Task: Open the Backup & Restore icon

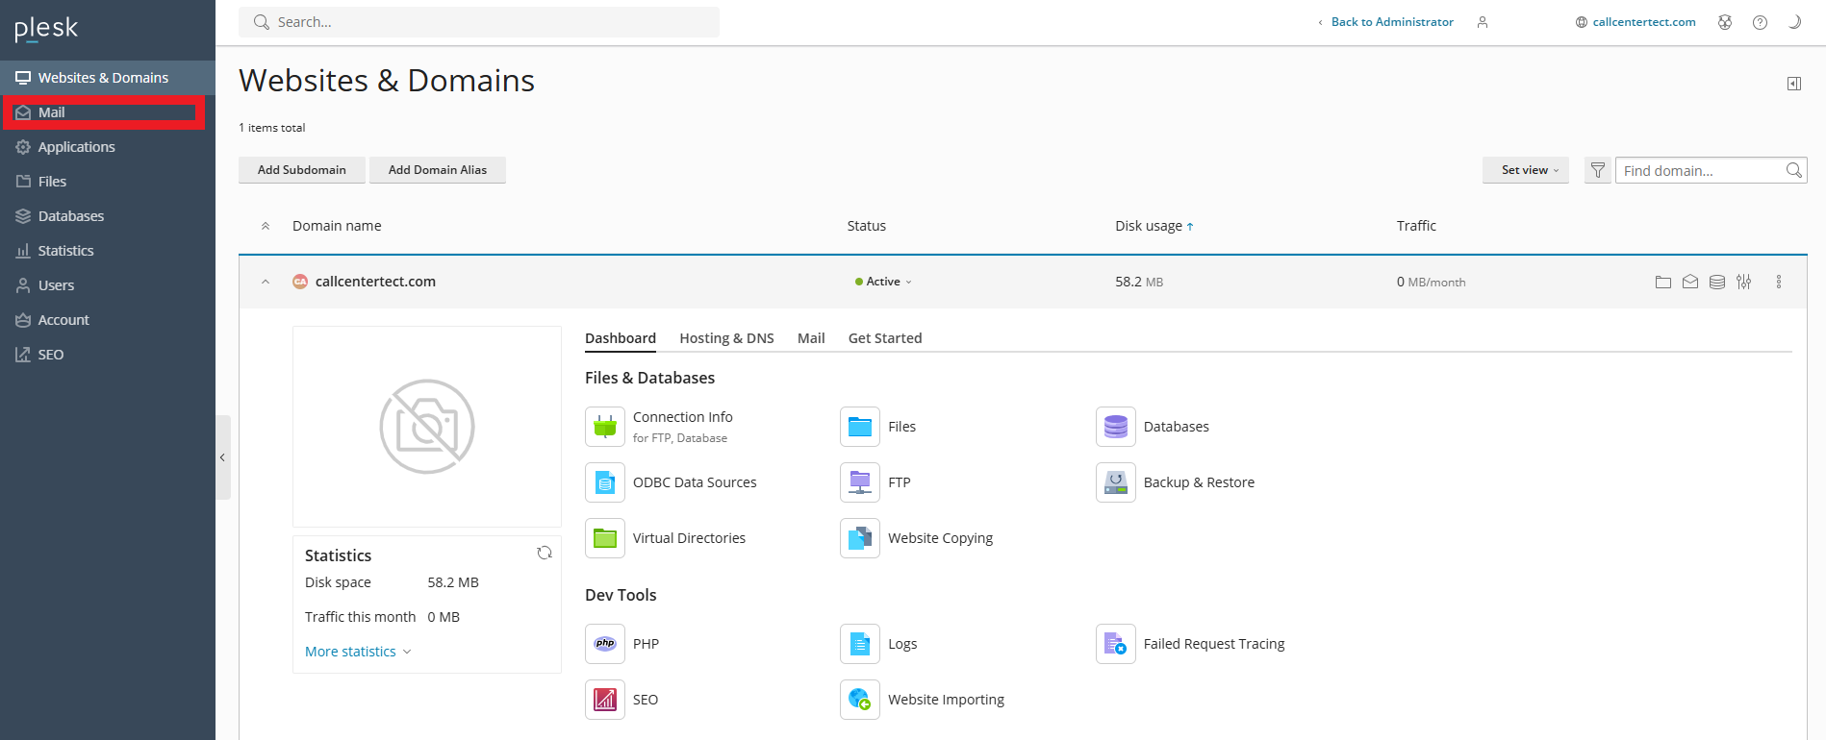Action: click(x=1115, y=482)
